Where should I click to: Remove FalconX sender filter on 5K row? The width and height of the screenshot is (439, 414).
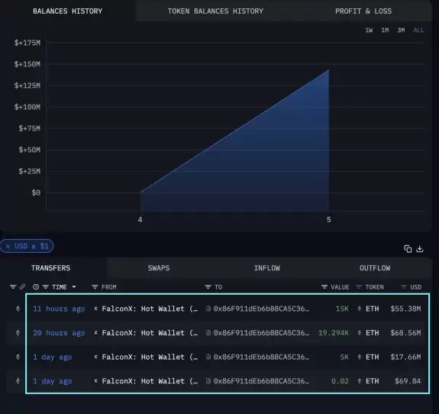(95, 357)
